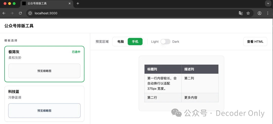Select the 科技蓝 template card

tap(44, 104)
